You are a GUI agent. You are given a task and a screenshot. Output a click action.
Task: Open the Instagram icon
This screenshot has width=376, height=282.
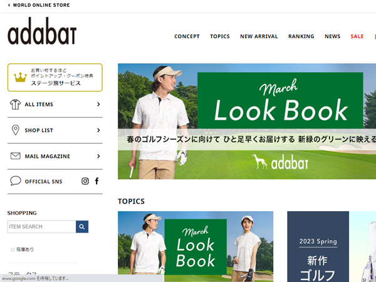(x=85, y=181)
